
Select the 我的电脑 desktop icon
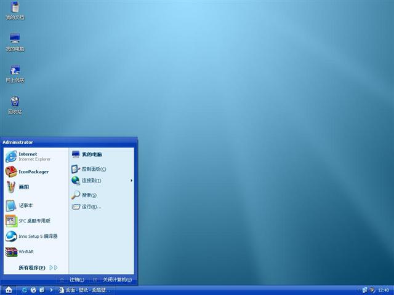point(15,42)
